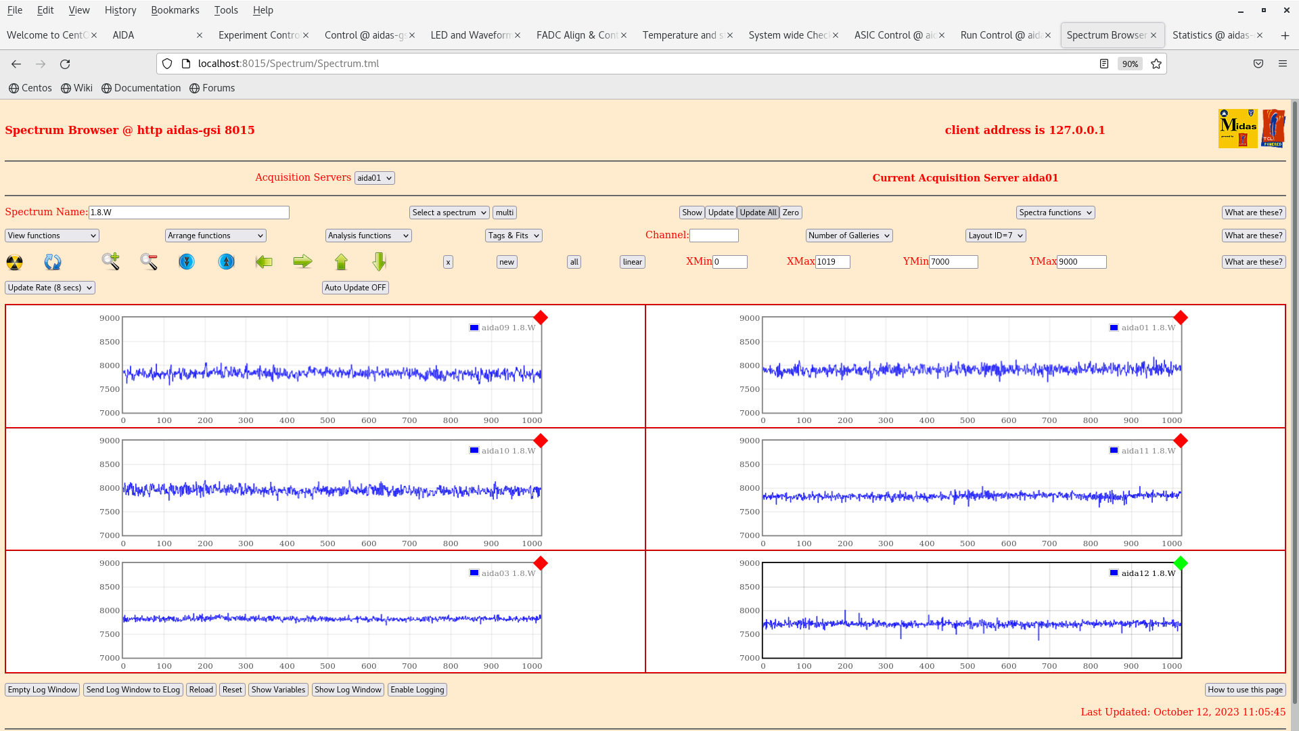Viewport: 1299px width, 731px height.
Task: Toggle the Auto Update OFF button
Action: [355, 288]
